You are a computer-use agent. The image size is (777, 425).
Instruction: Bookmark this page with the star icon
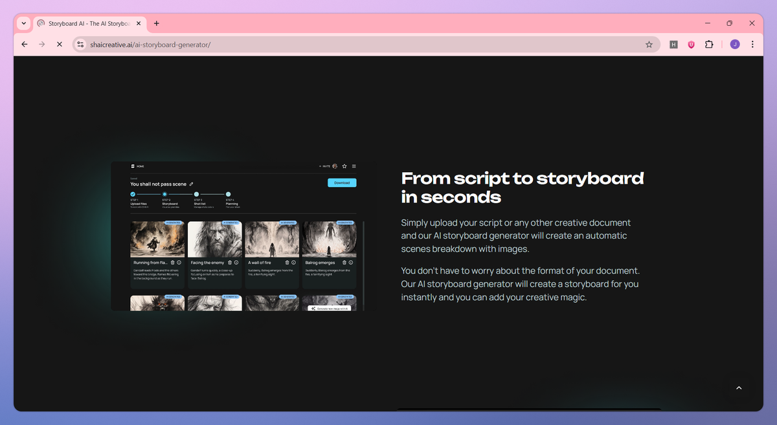pos(649,45)
